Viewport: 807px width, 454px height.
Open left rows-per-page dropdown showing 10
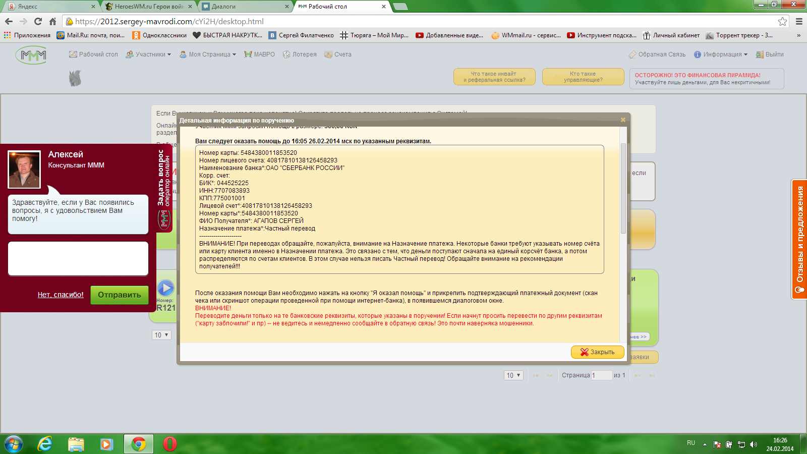click(x=161, y=335)
